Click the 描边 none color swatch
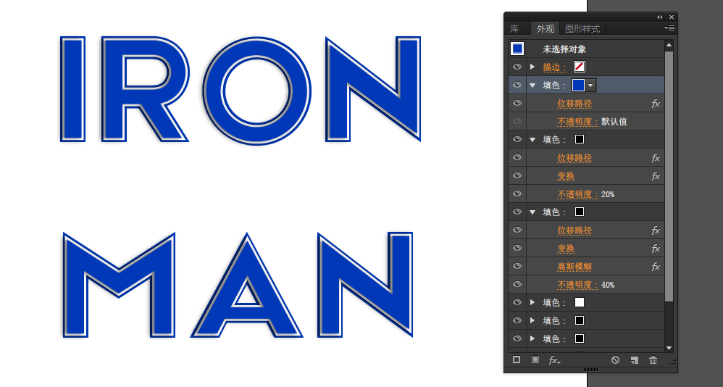Image resolution: width=723 pixels, height=387 pixels. (580, 67)
